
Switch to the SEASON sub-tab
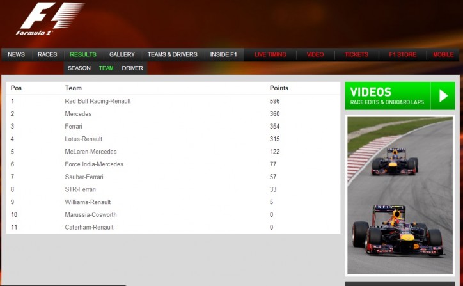coord(79,68)
